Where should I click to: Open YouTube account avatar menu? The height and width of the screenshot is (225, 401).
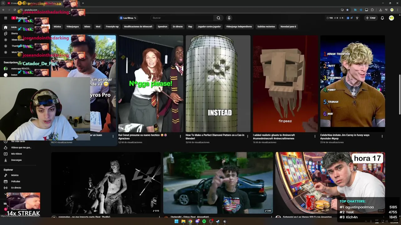click(x=391, y=18)
